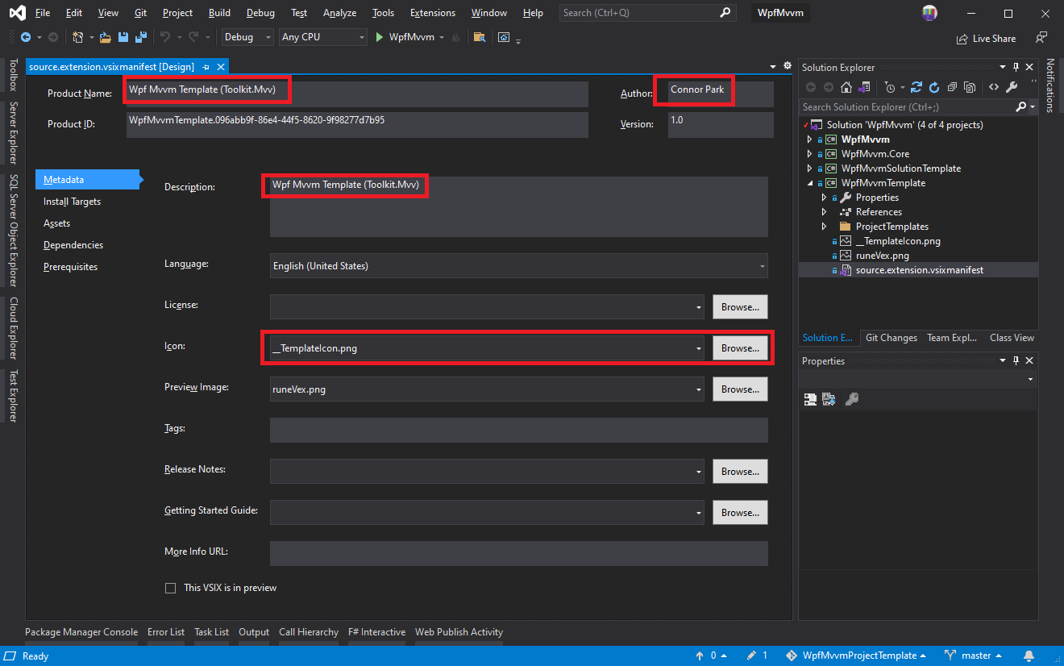The height and width of the screenshot is (666, 1064).
Task: Click the Alphabetical sort icon in Properties panel
Action: pyautogui.click(x=829, y=399)
